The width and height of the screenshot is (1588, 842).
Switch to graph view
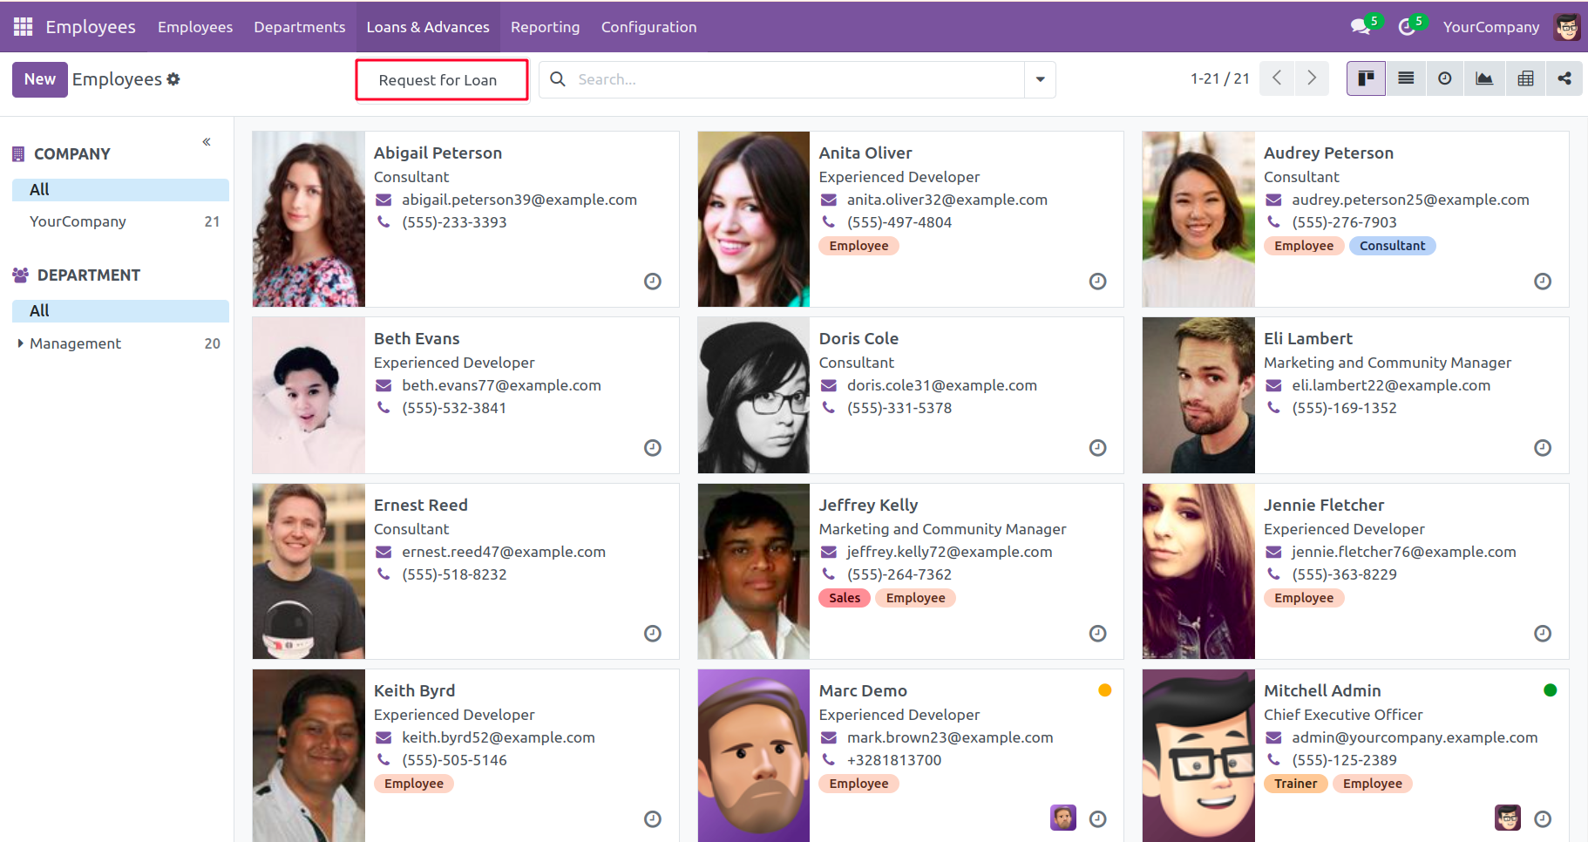(x=1483, y=78)
